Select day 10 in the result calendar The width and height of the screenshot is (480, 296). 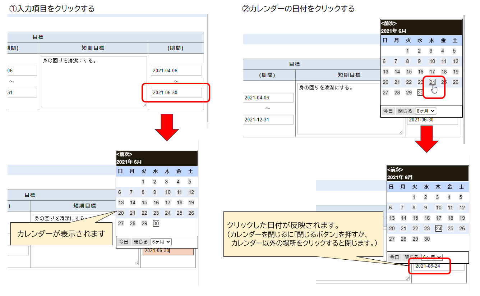438,208
